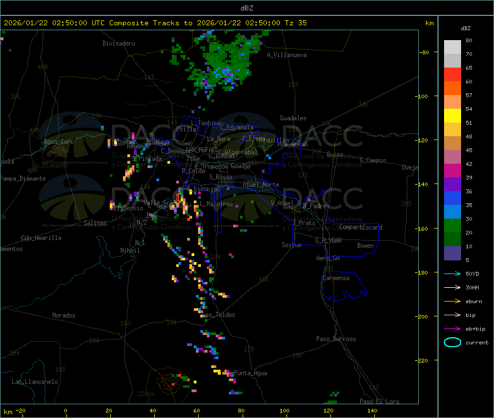Pick the purple swatch beside 36 dBZ
The height and width of the screenshot is (418, 494).
click(452, 185)
